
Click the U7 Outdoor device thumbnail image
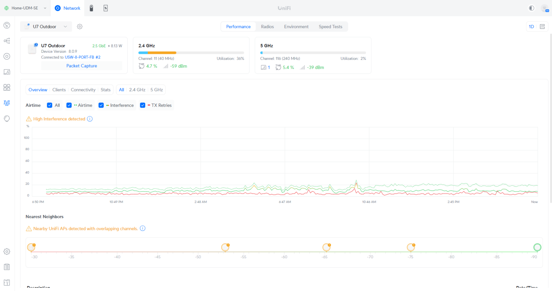(x=32, y=49)
